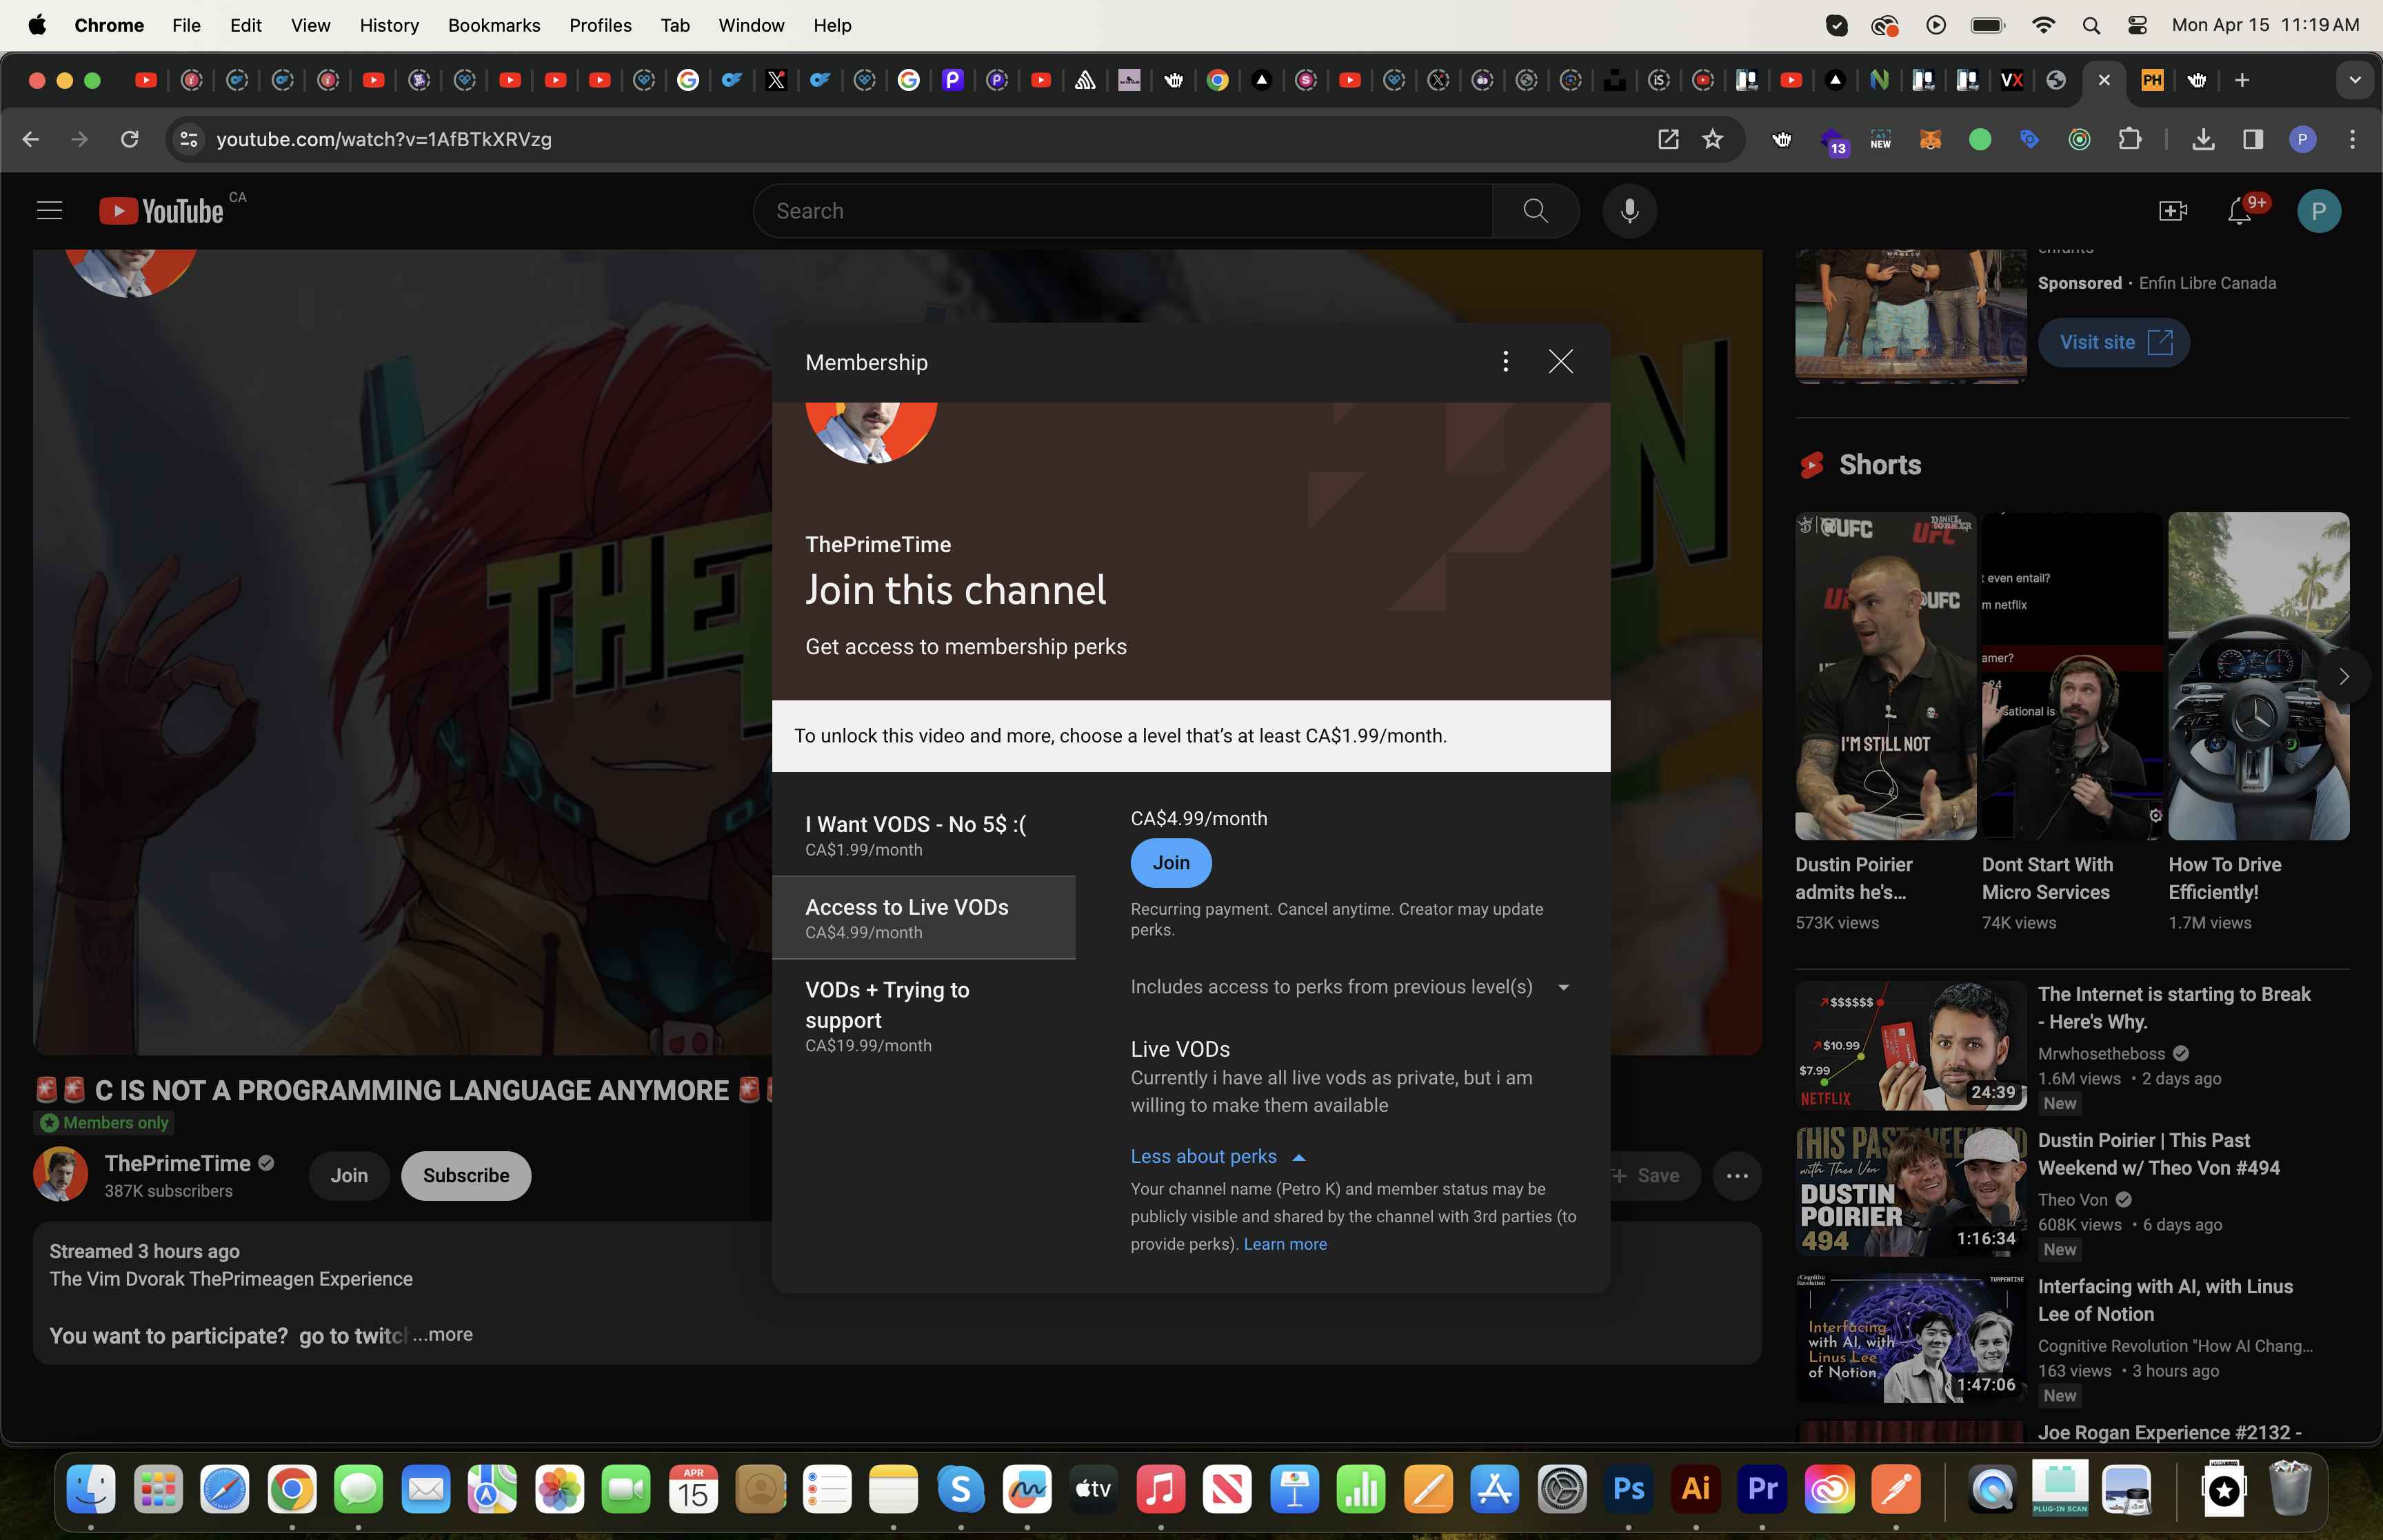Screen dimensions: 2383x1540
Task: Click Visit site on sponsored ad
Action: coord(2114,342)
